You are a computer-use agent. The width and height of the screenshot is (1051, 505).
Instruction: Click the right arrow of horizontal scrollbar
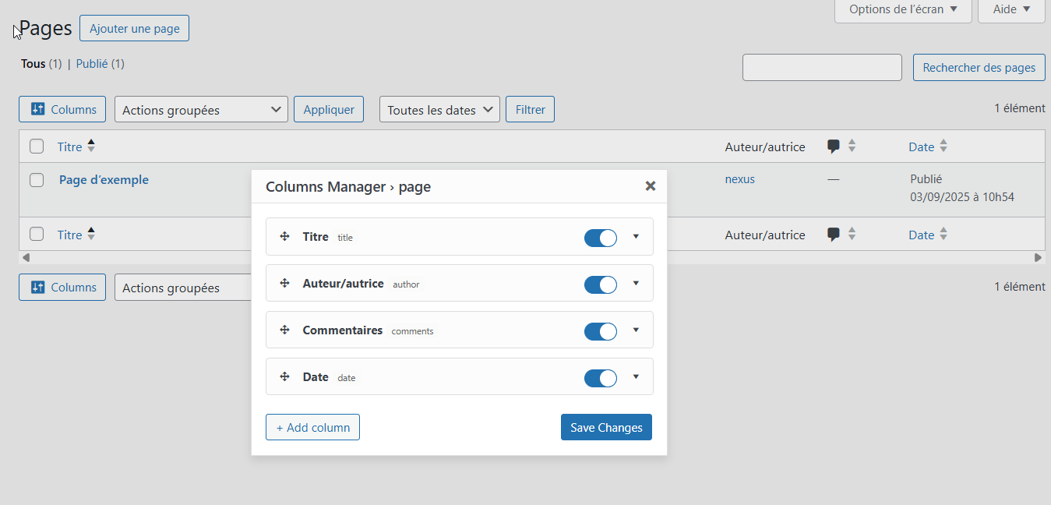coord(1038,257)
